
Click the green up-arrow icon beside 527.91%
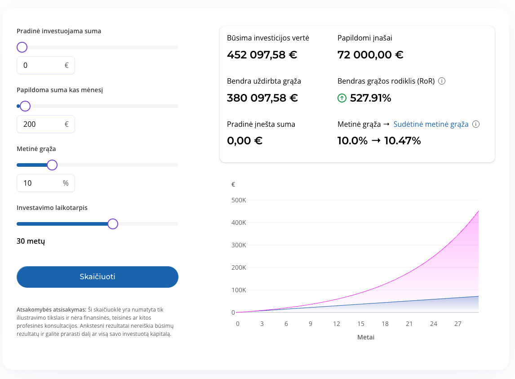[x=342, y=98]
